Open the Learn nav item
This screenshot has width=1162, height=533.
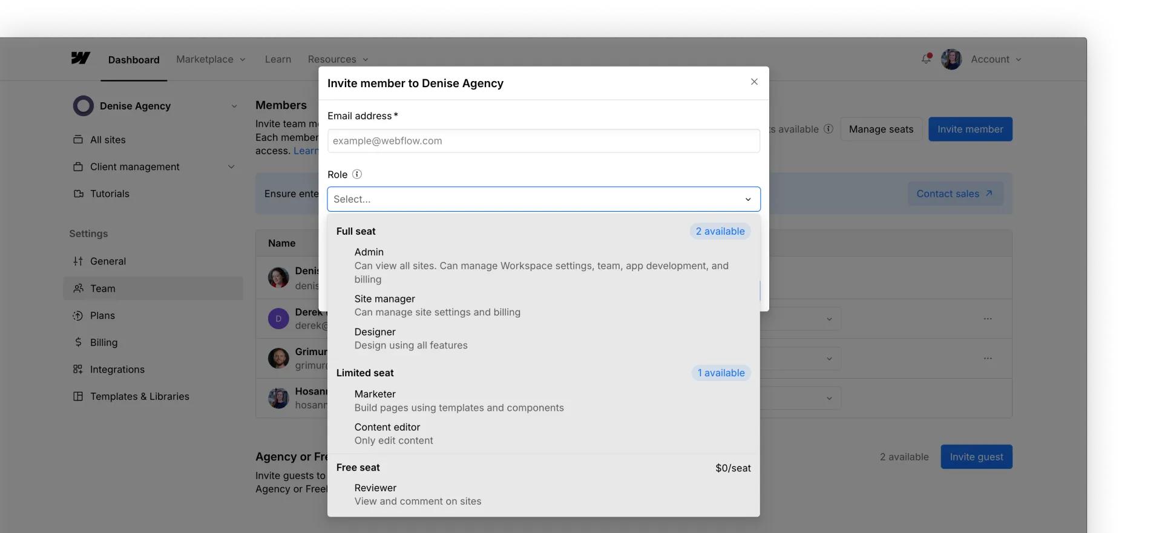tap(278, 59)
